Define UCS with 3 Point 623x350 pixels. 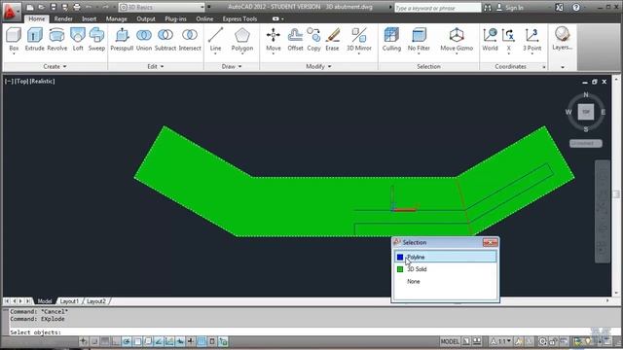coord(532,39)
